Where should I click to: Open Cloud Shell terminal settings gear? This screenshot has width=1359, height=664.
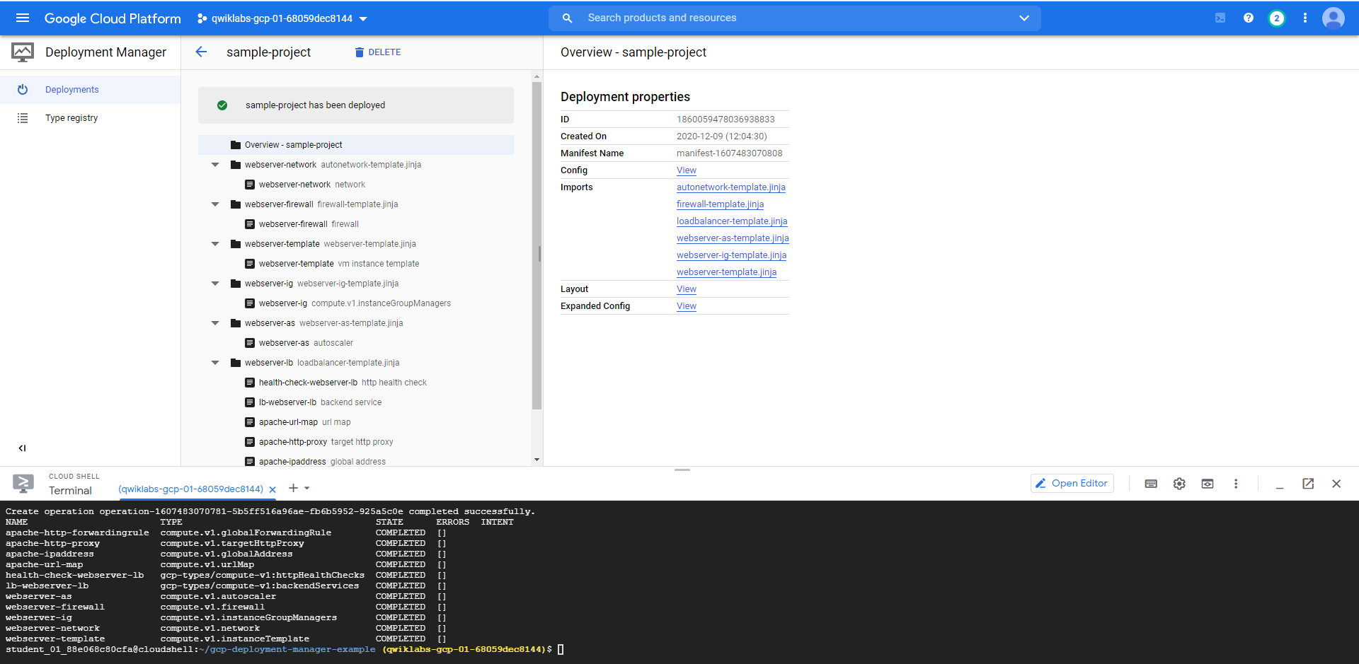1179,484
